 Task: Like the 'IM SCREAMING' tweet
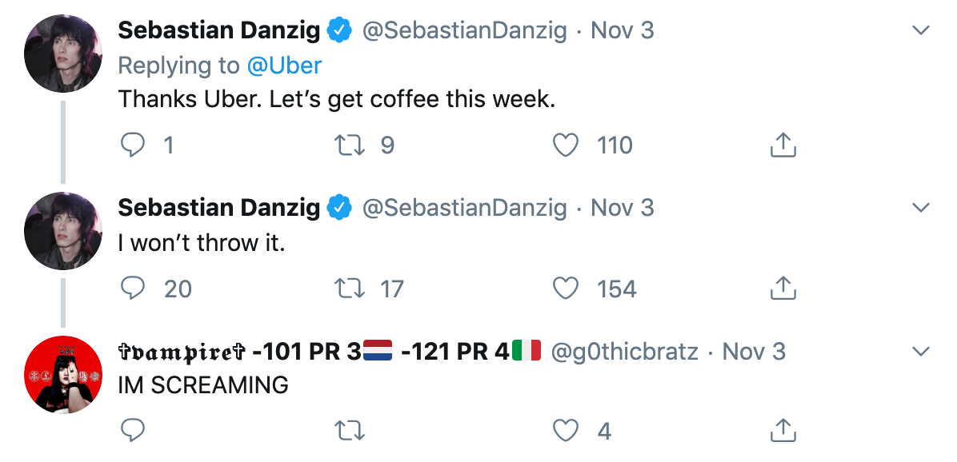566,431
